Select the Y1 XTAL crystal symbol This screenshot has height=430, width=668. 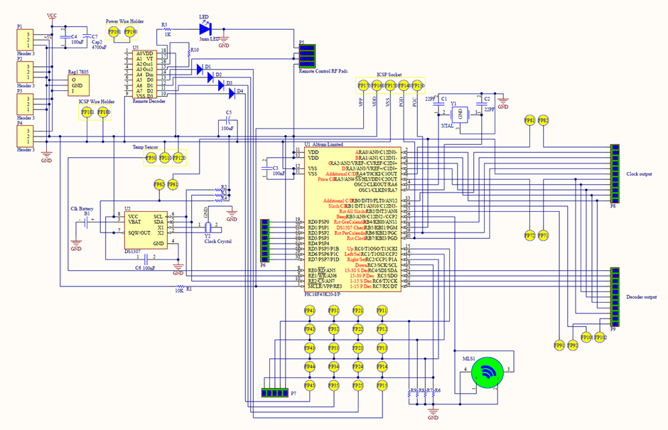tap(460, 114)
